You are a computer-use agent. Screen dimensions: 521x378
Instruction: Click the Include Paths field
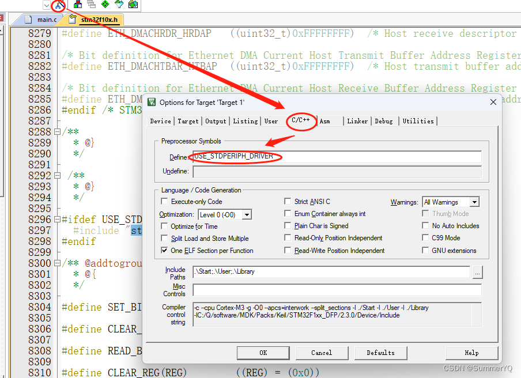point(331,272)
